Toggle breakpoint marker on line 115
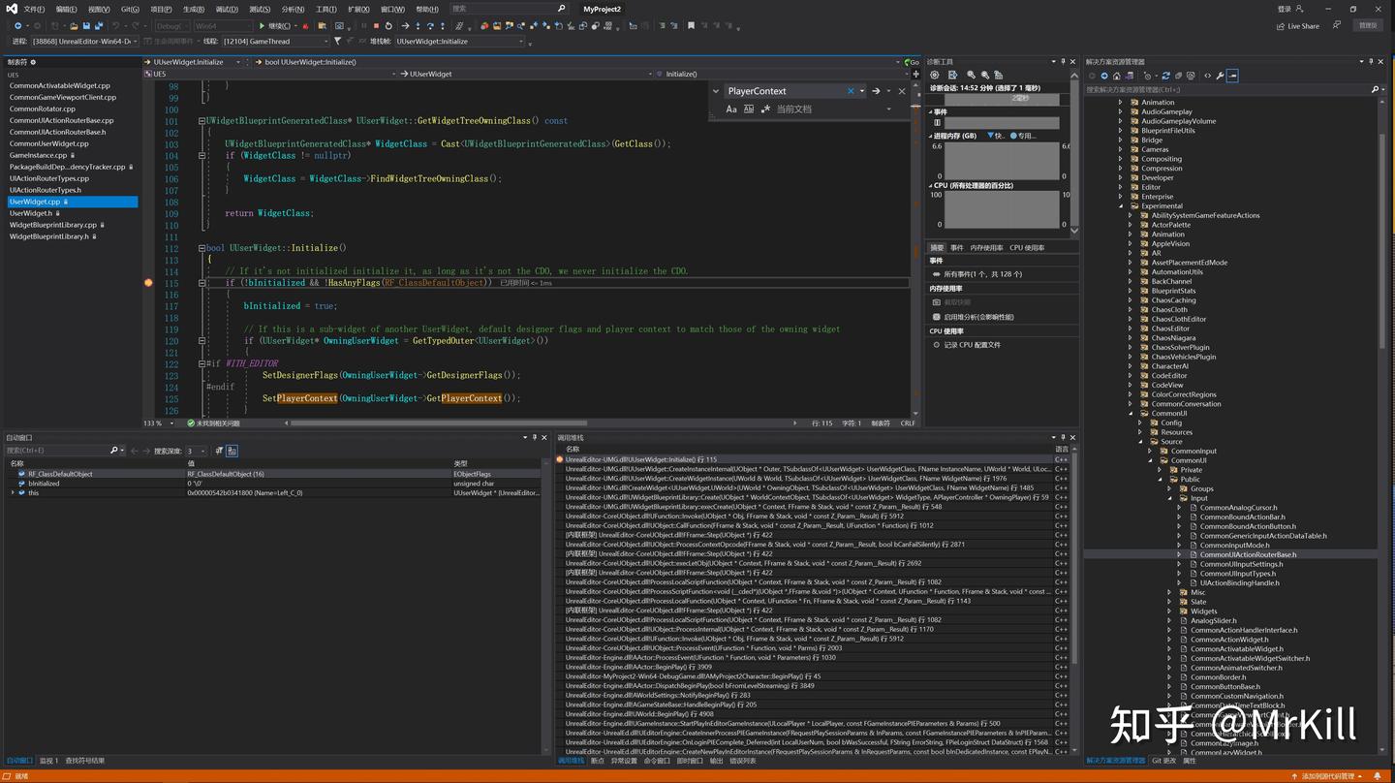Viewport: 1395px width, 783px height. [148, 283]
